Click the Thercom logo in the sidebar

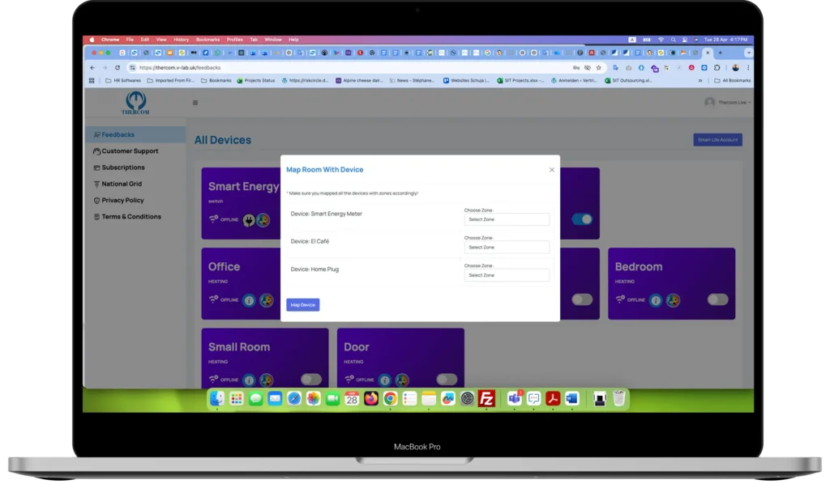pos(135,103)
